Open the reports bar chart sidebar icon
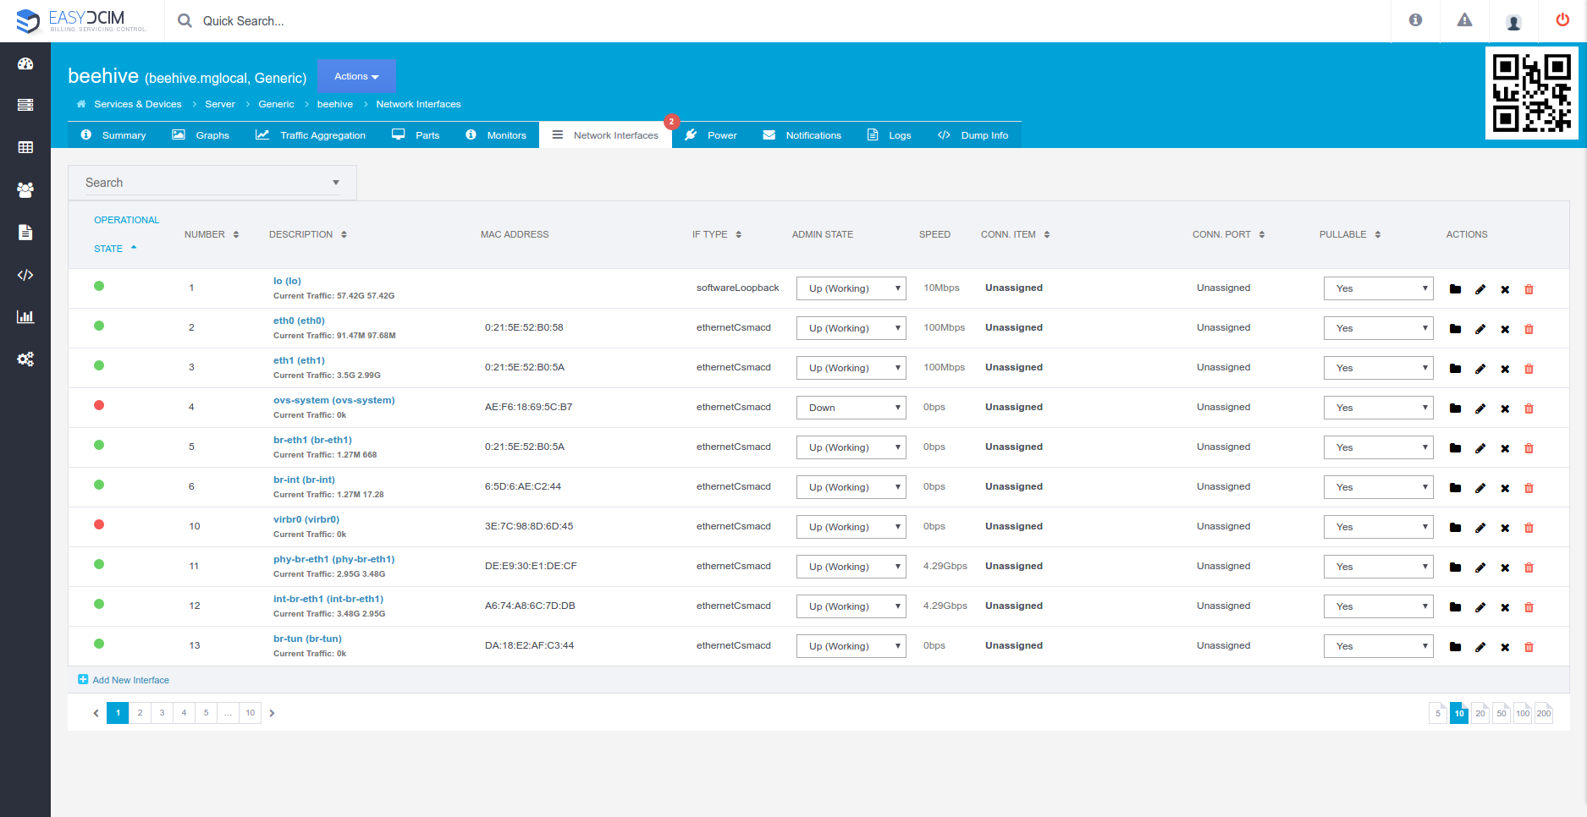The image size is (1587, 817). point(25,317)
